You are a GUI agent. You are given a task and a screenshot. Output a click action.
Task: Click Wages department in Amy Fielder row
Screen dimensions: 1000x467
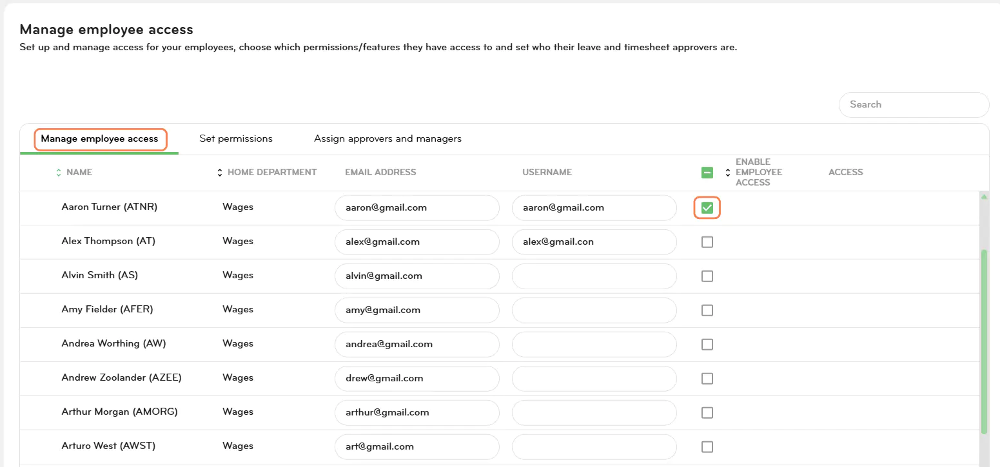pos(238,310)
